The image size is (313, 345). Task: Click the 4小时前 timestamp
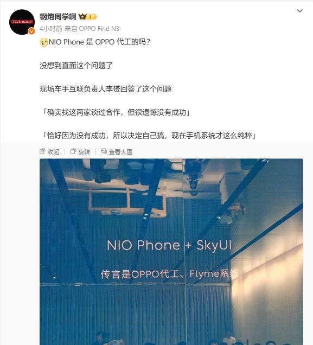[51, 29]
